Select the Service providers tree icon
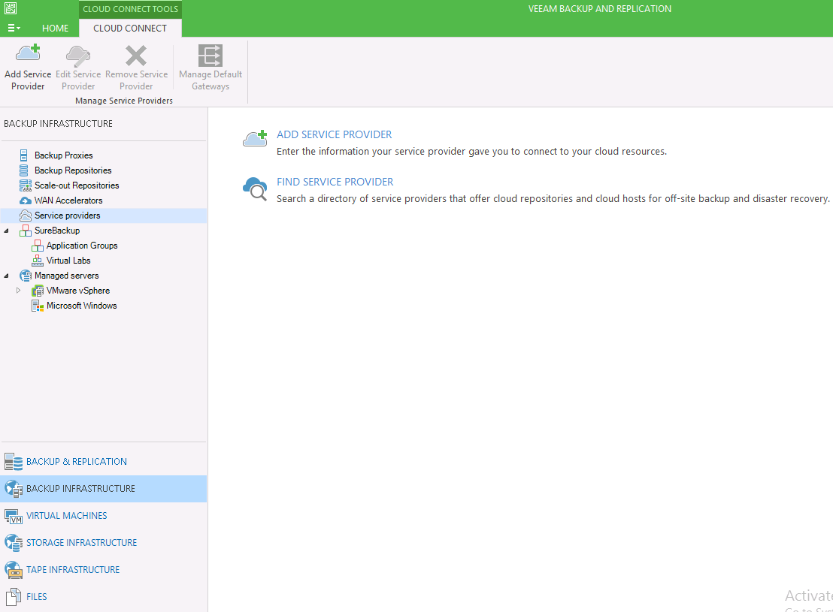This screenshot has height=612, width=833. click(25, 216)
